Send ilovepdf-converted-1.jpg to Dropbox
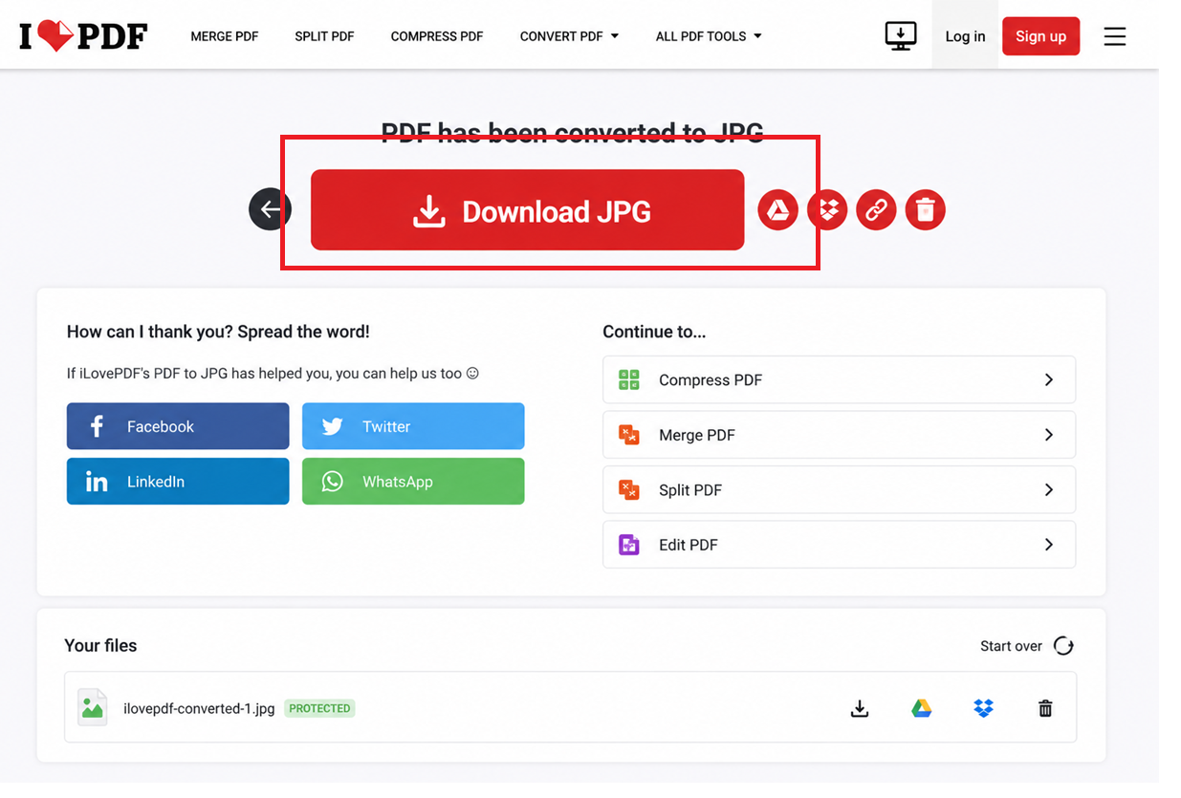Viewport: 1181px width, 798px height. click(x=983, y=708)
